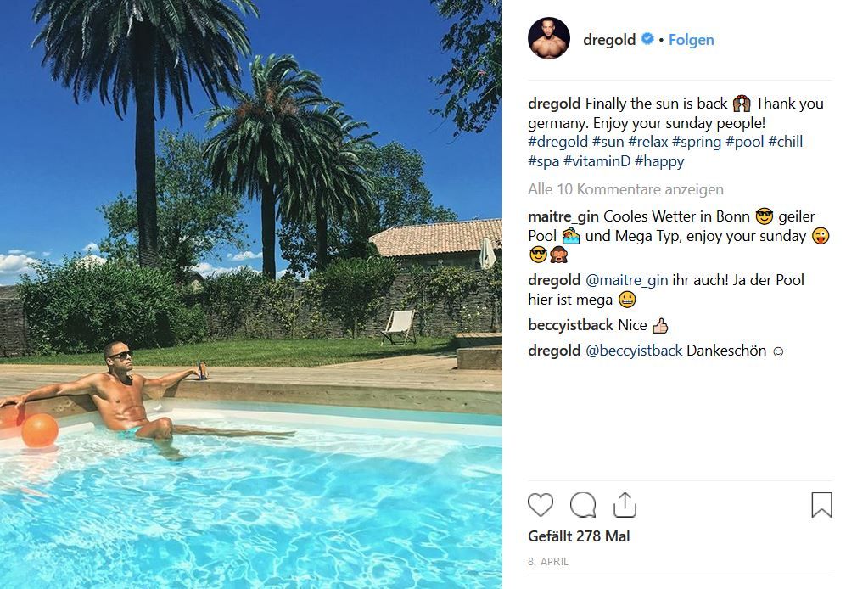Click the verified badge next to dregold
This screenshot has width=857, height=589.
tap(647, 39)
